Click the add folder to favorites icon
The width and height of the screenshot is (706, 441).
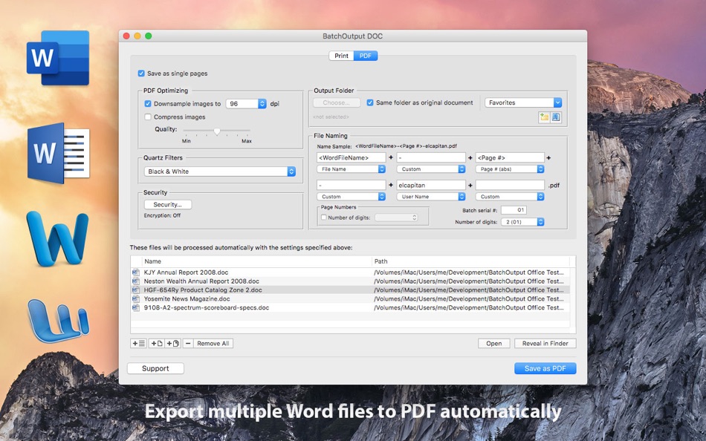(x=544, y=117)
